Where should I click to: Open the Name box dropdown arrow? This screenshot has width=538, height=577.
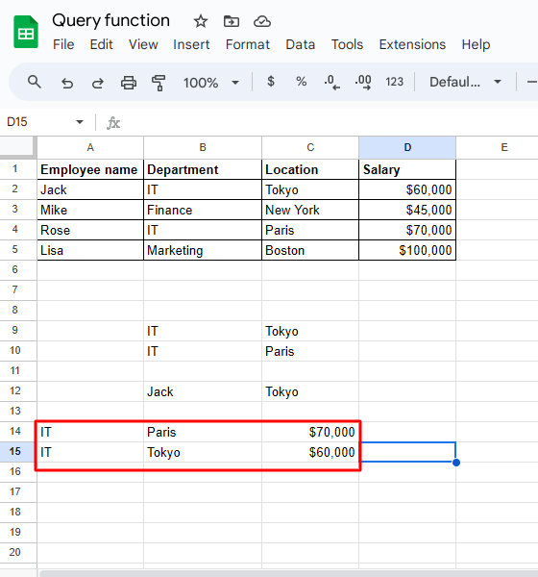80,122
